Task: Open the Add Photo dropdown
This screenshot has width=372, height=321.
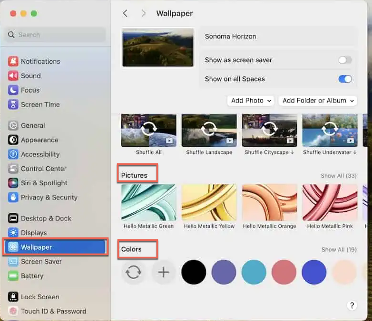Action: (x=251, y=101)
